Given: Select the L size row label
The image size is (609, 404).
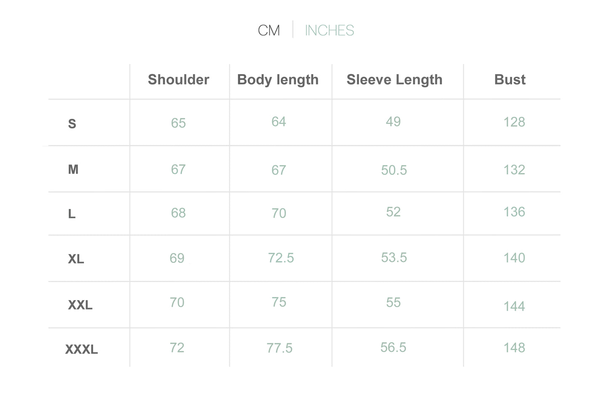Looking at the screenshot, I should [72, 214].
